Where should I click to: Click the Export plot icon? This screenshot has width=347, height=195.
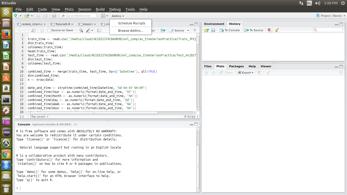245,72
